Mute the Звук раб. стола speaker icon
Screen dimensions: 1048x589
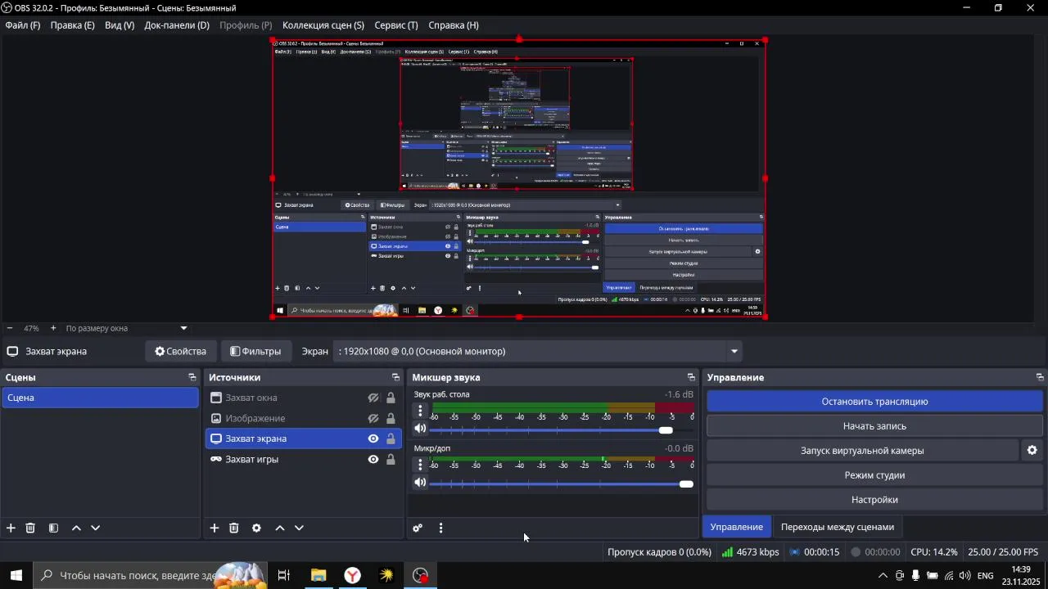pos(420,429)
